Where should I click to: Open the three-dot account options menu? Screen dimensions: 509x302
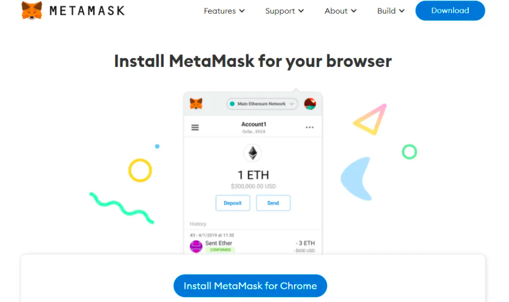[x=310, y=128]
